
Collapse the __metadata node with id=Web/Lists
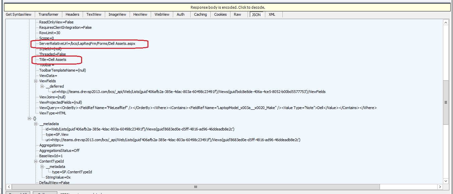pyautogui.click(x=36, y=124)
